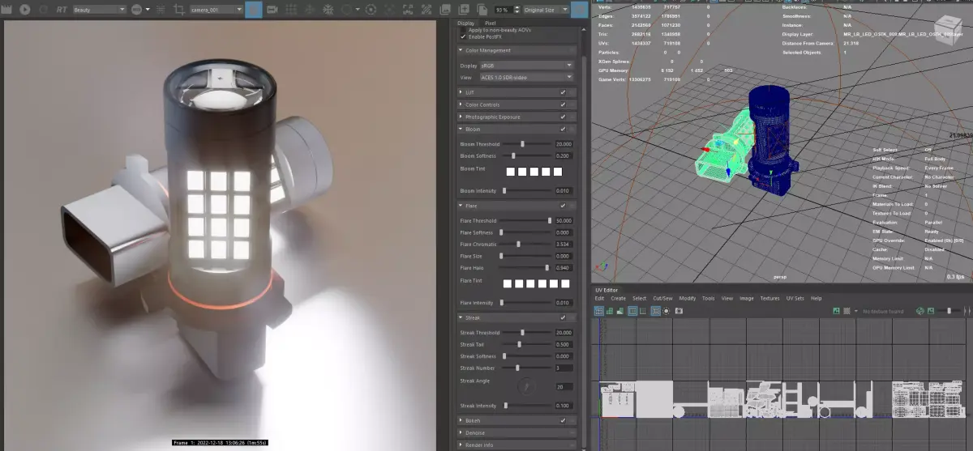
Task: Start the render with the play icon
Action: point(24,10)
